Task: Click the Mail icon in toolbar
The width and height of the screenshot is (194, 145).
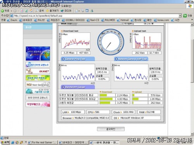Action: coord(77,11)
